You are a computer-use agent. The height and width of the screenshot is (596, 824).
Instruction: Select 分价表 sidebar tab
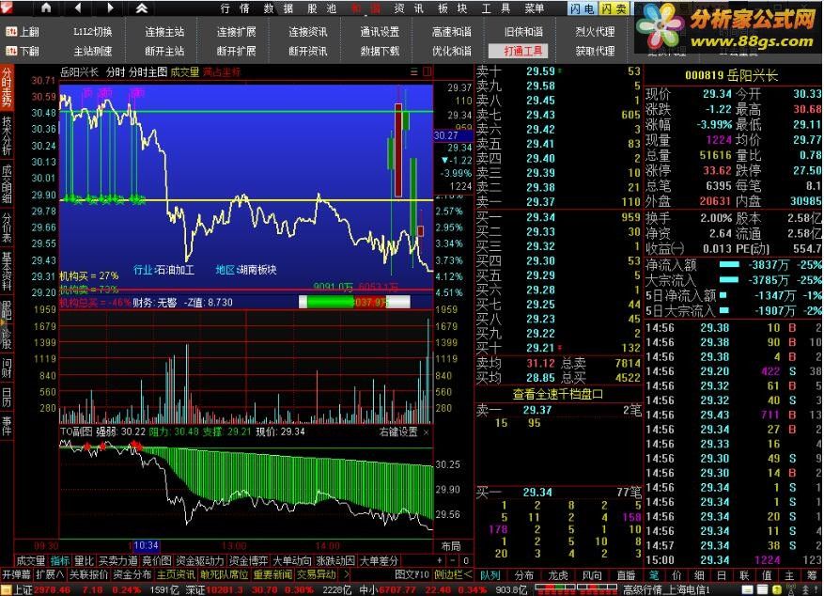[x=7, y=227]
